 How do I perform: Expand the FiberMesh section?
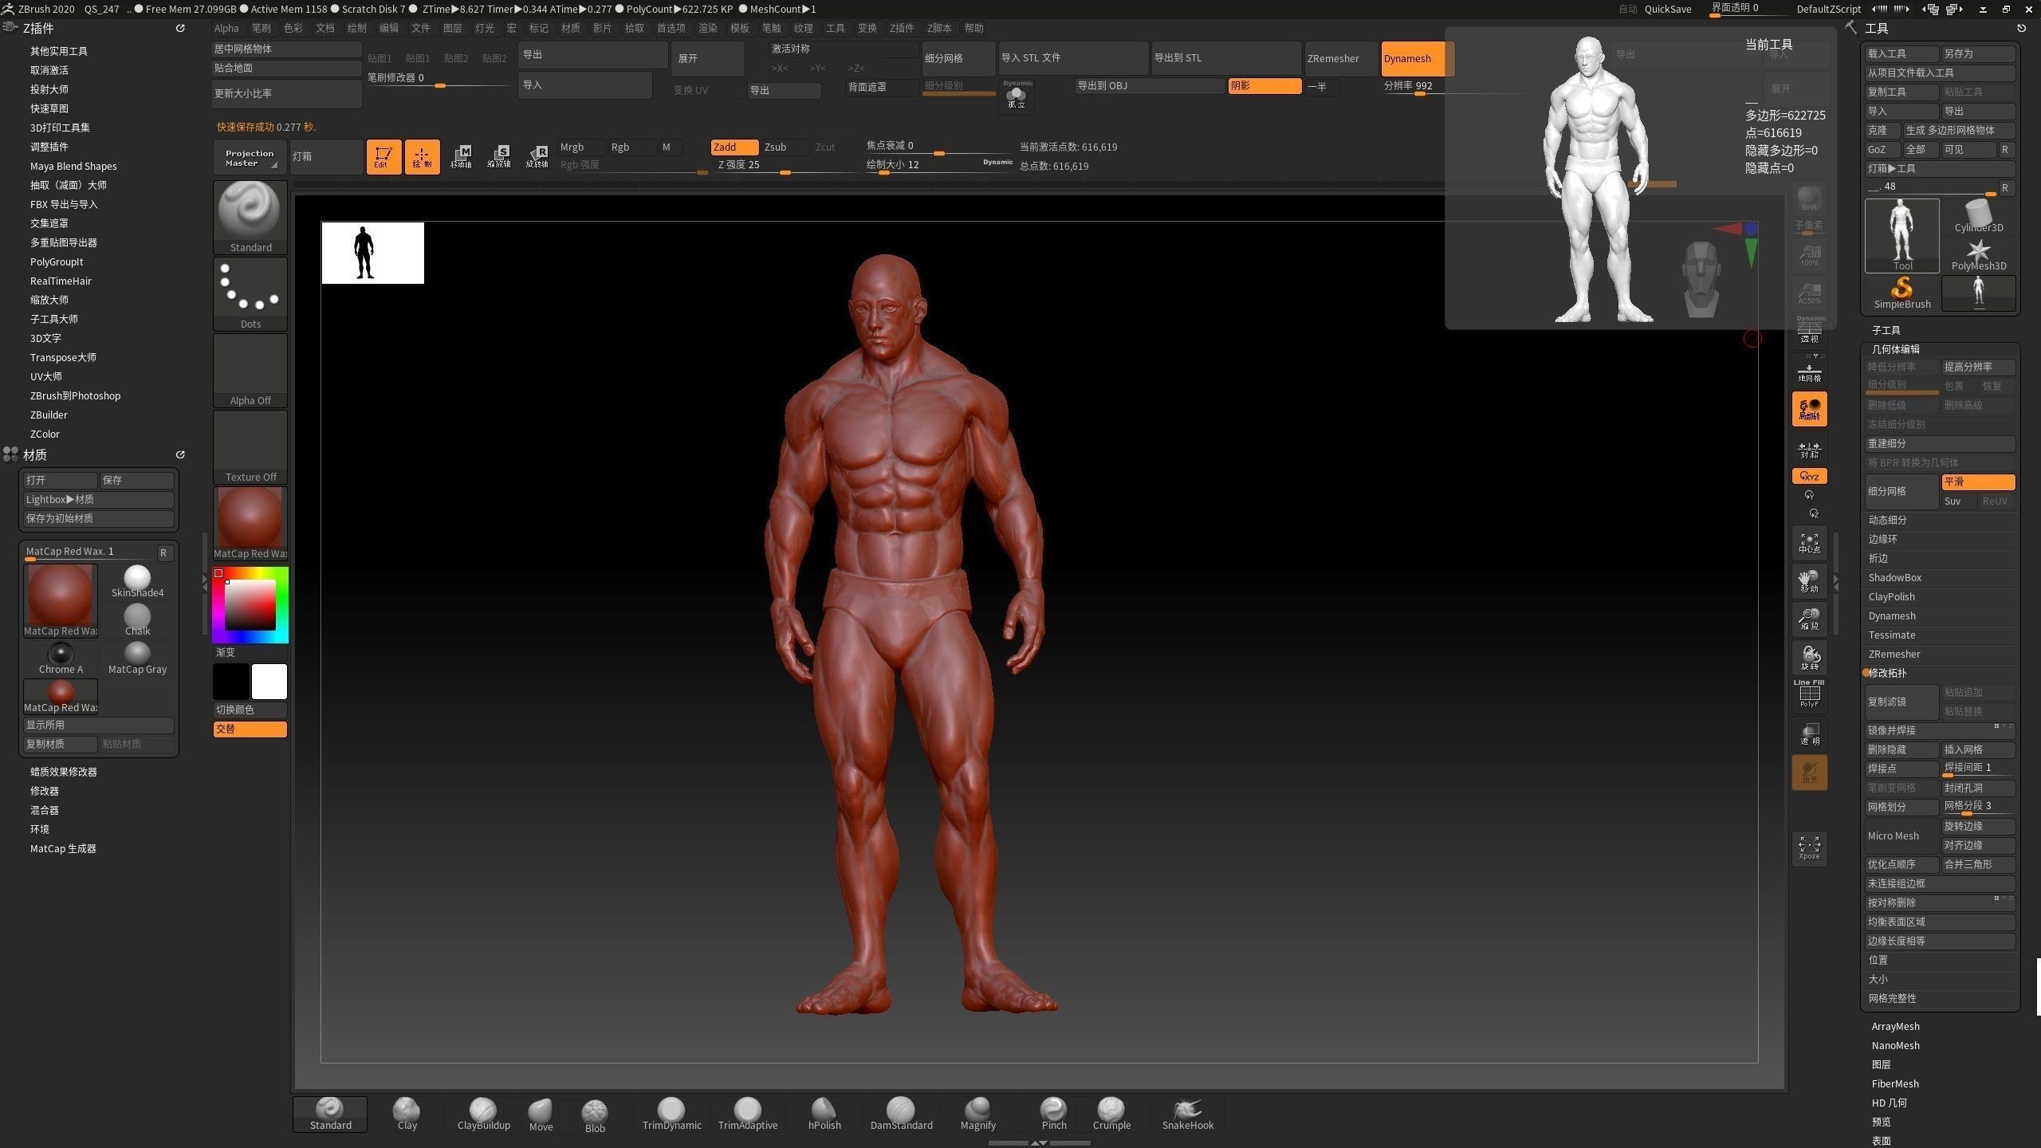pyautogui.click(x=1895, y=1083)
